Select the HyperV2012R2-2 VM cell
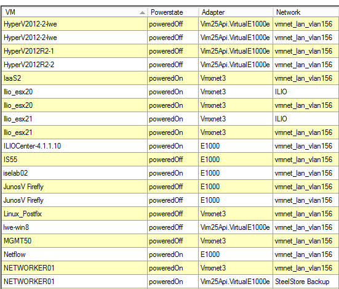Screen dimensions: 339x289 (x=74, y=65)
